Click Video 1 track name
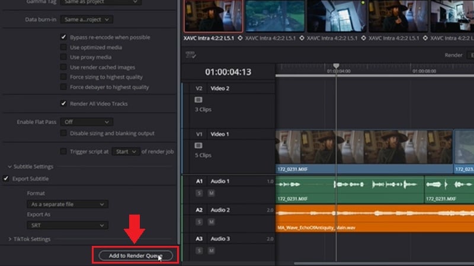 (220, 134)
